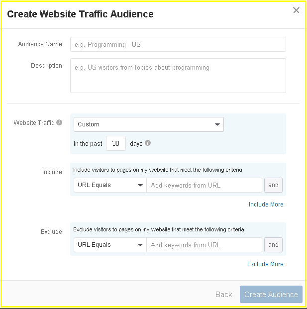Image resolution: width=307 pixels, height=309 pixels.
Task: Click the info icon next to days
Action: click(148, 143)
